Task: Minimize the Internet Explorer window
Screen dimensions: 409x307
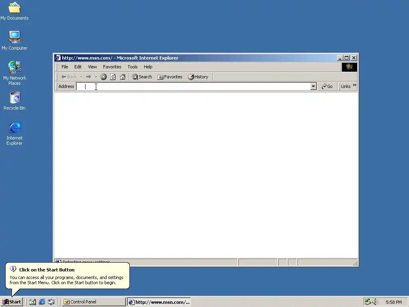Action: pos(340,58)
